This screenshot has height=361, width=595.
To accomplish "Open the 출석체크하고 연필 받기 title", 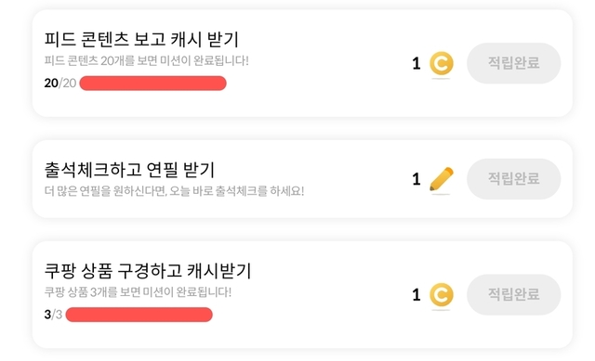I will pos(129,170).
